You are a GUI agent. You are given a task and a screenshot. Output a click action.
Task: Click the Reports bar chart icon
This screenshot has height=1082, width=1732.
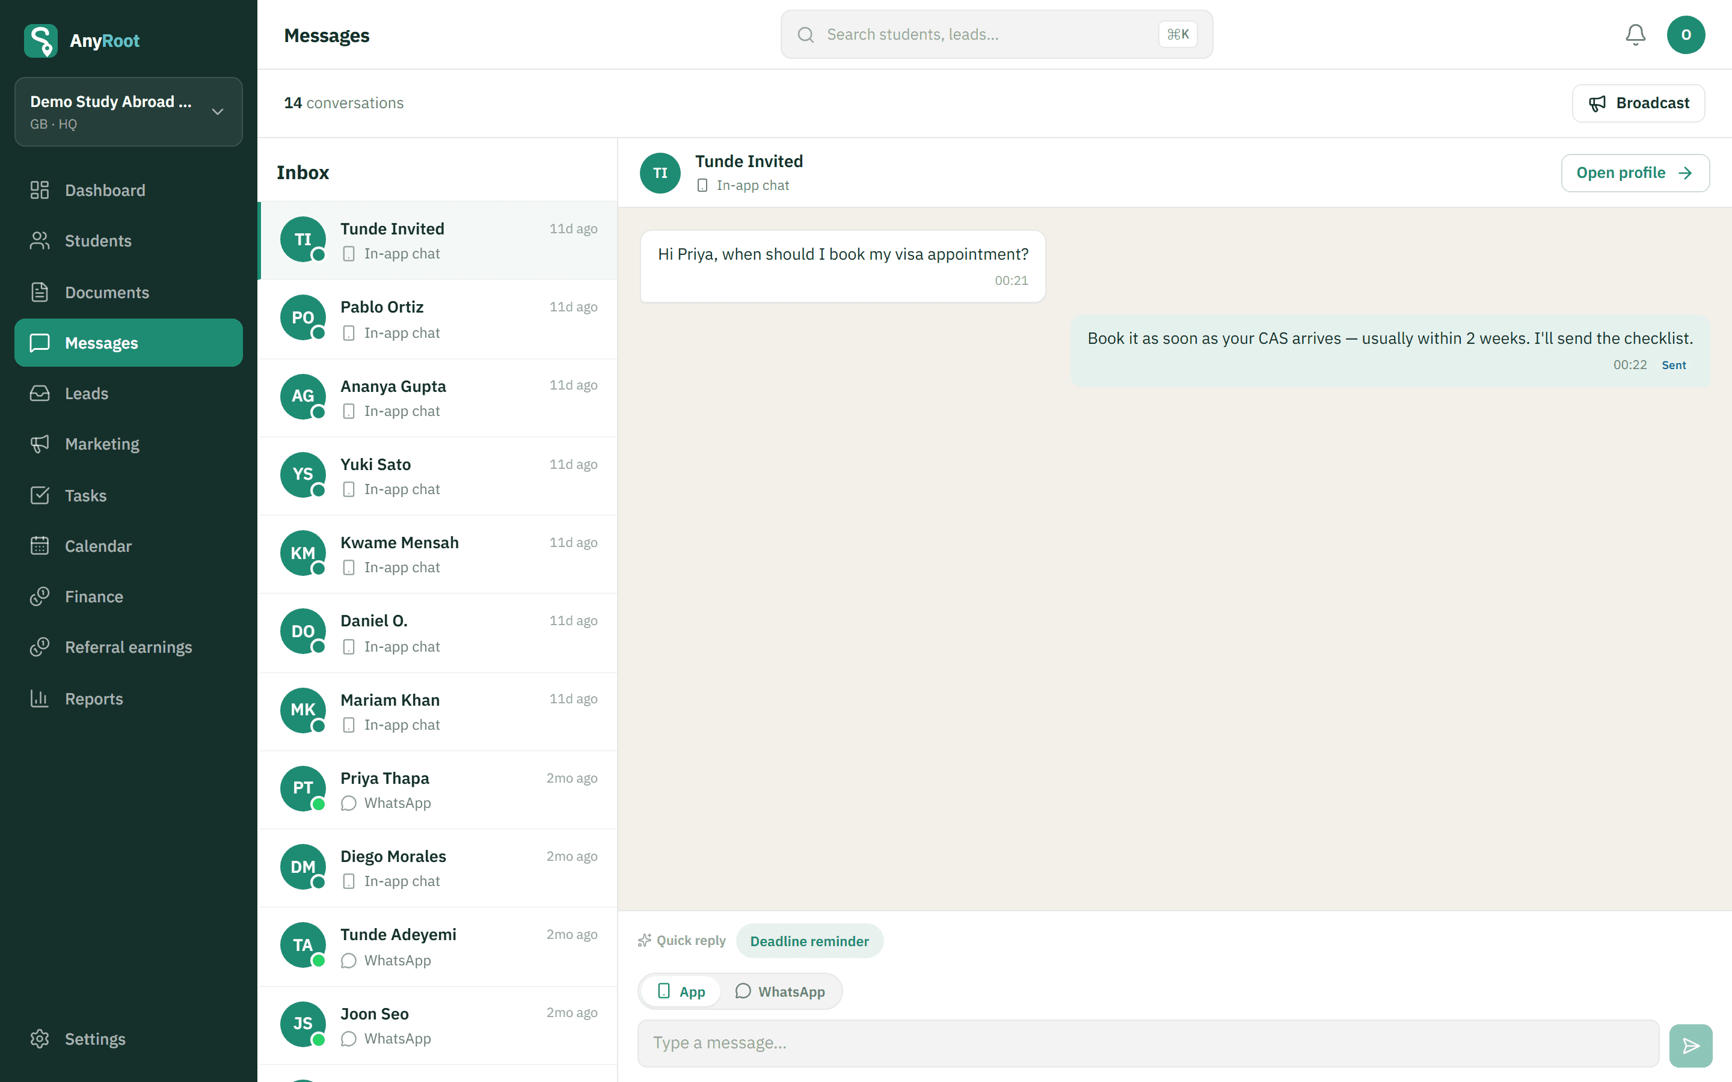[39, 698]
